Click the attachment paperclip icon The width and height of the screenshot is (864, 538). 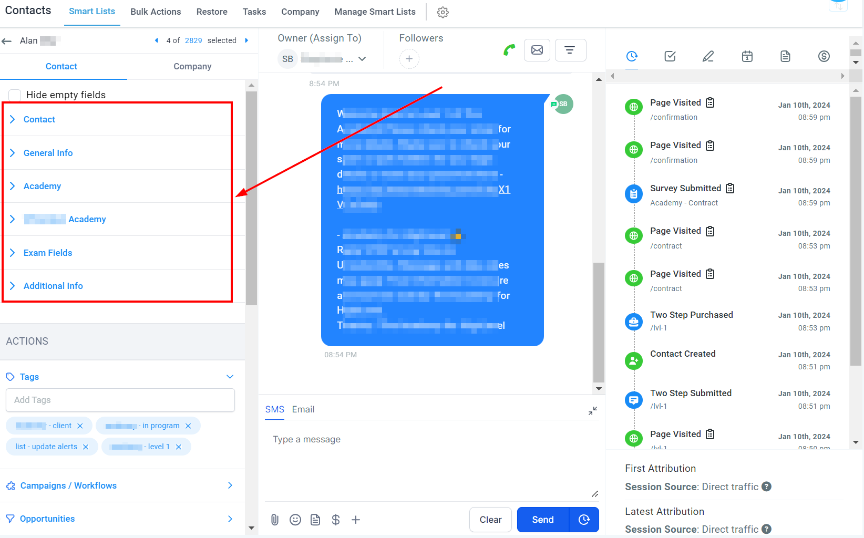pos(275,520)
